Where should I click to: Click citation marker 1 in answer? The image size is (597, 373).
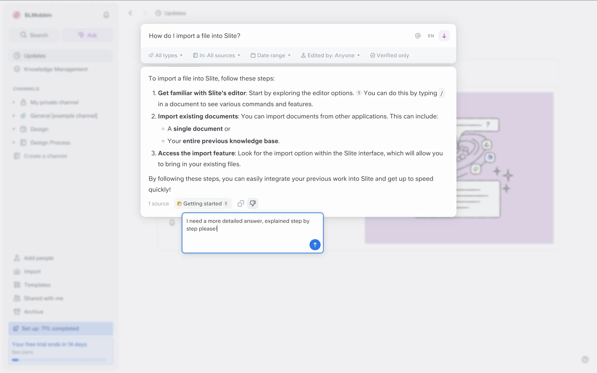[x=359, y=93]
